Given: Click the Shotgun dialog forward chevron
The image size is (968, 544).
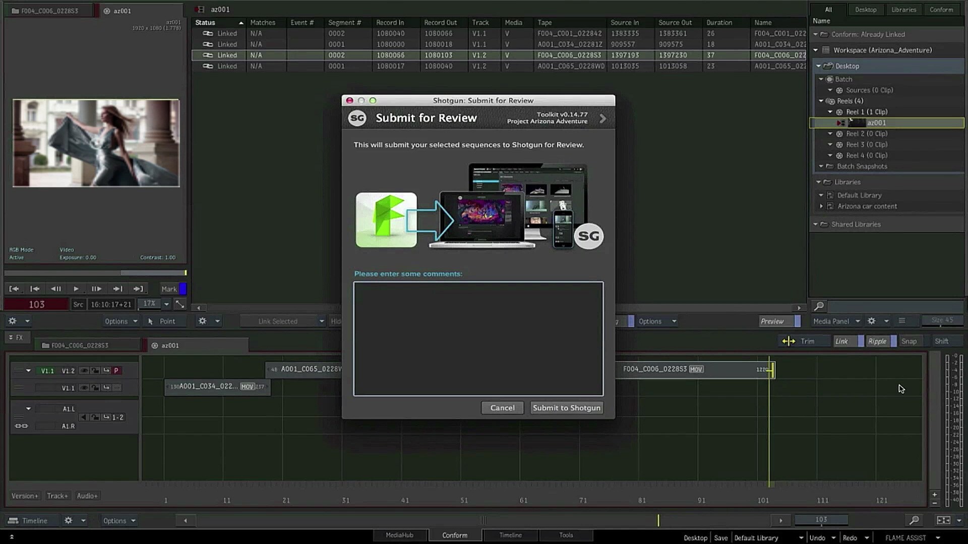Looking at the screenshot, I should [x=602, y=119].
